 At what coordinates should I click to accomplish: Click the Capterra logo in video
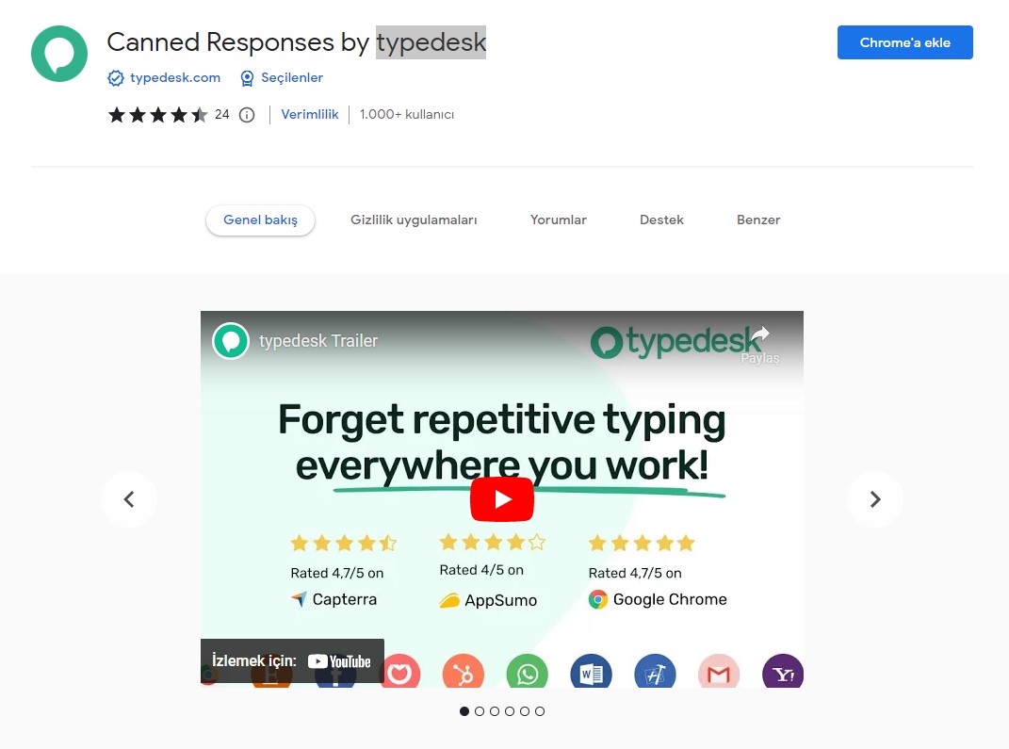pyautogui.click(x=334, y=600)
